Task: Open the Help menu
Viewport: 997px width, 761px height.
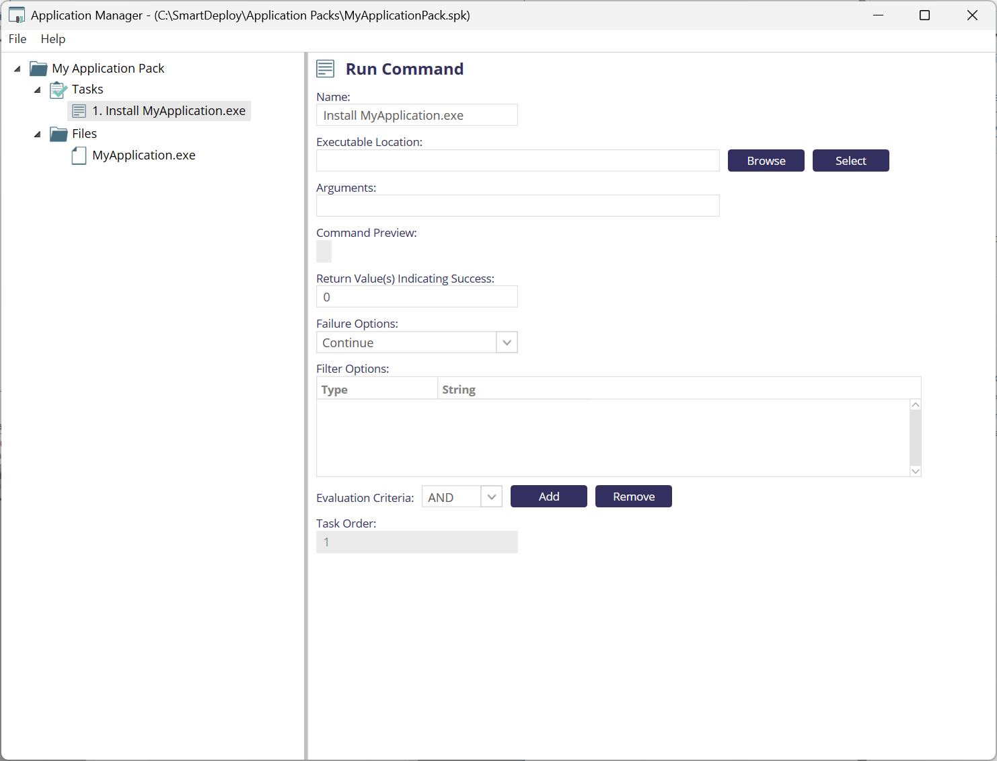Action: pyautogui.click(x=53, y=39)
